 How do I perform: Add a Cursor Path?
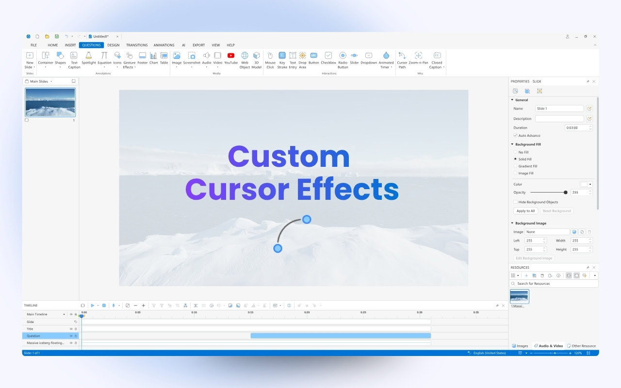click(x=402, y=60)
